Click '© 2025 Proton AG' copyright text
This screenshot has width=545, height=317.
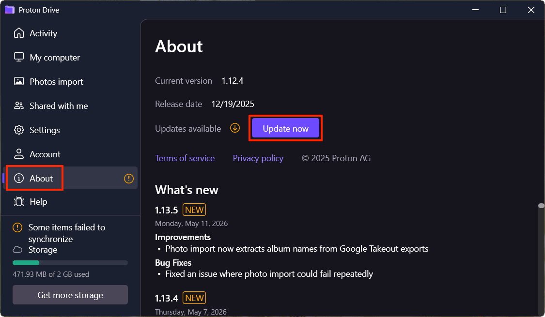(x=336, y=158)
